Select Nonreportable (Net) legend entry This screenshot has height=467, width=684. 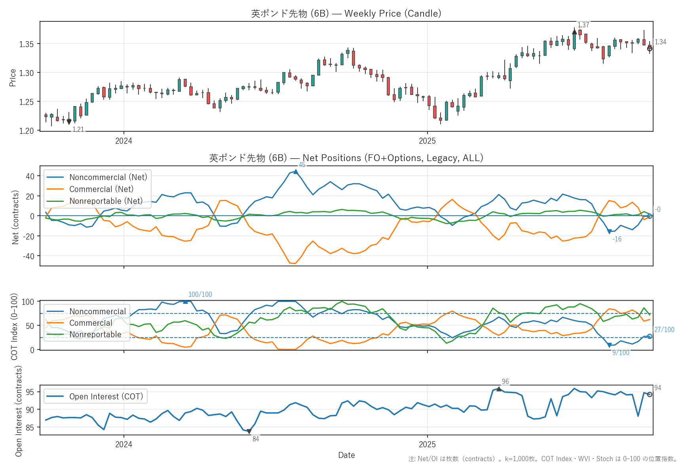(106, 201)
